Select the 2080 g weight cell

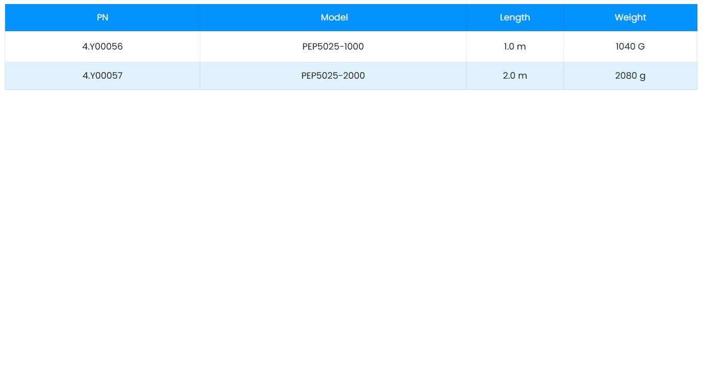point(630,76)
